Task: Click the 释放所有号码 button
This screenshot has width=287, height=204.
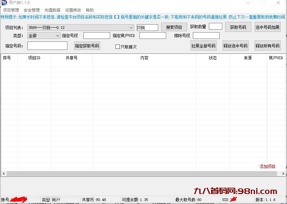Action: click(x=267, y=46)
